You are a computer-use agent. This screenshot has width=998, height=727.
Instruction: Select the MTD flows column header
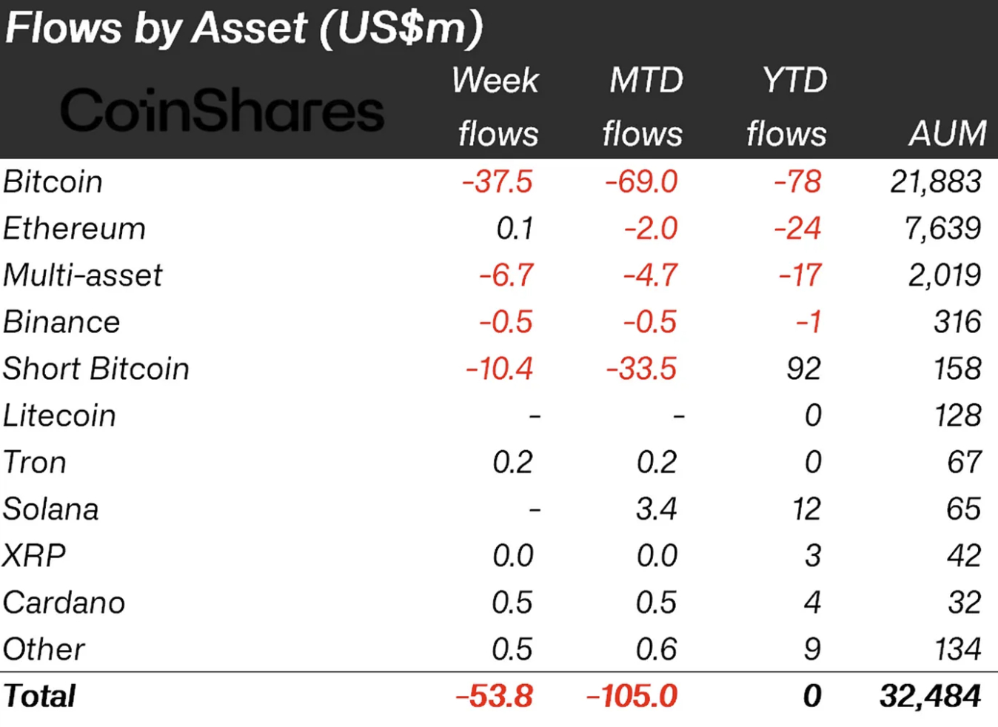click(643, 107)
